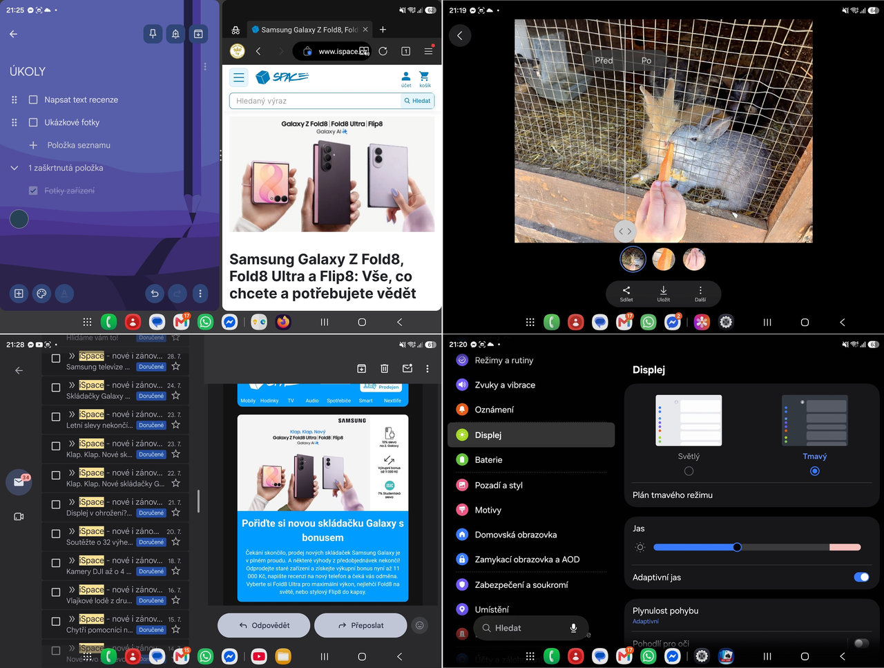
Task: Click the before/after compare handle on photo
Action: pyautogui.click(x=625, y=231)
